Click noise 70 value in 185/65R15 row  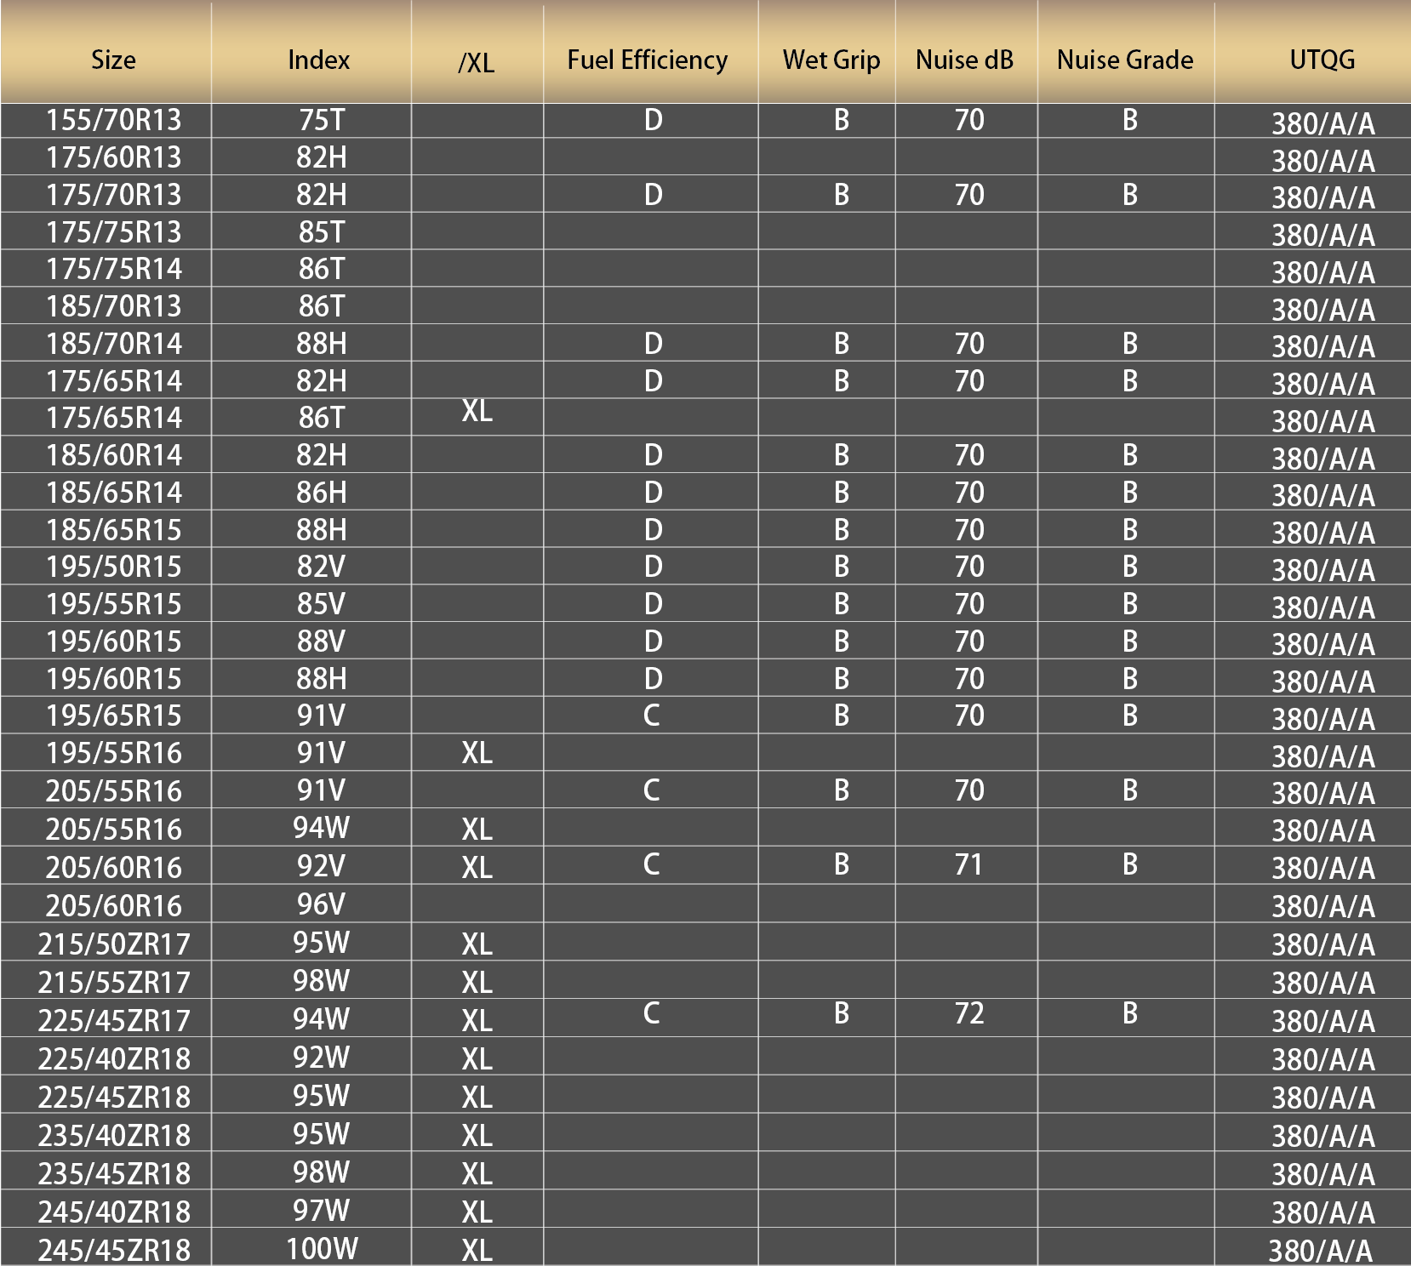coord(969,530)
